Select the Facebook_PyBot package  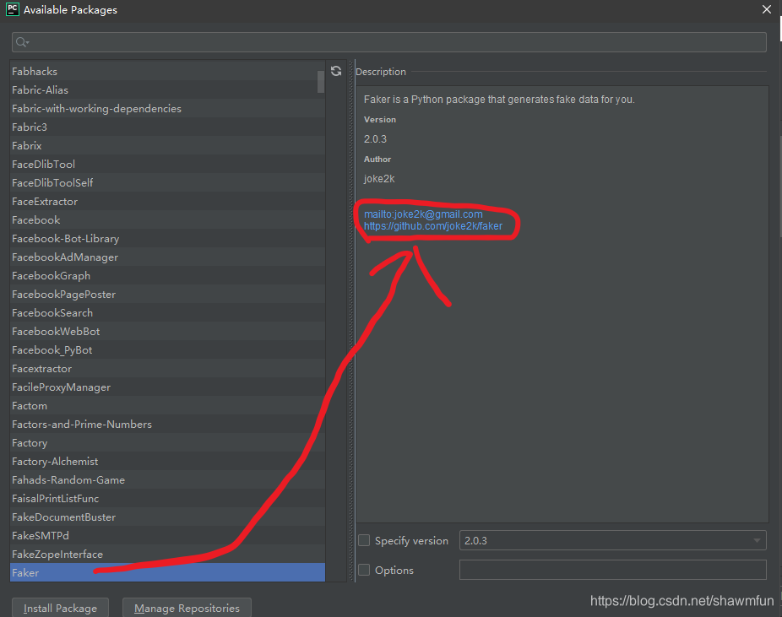coord(167,350)
